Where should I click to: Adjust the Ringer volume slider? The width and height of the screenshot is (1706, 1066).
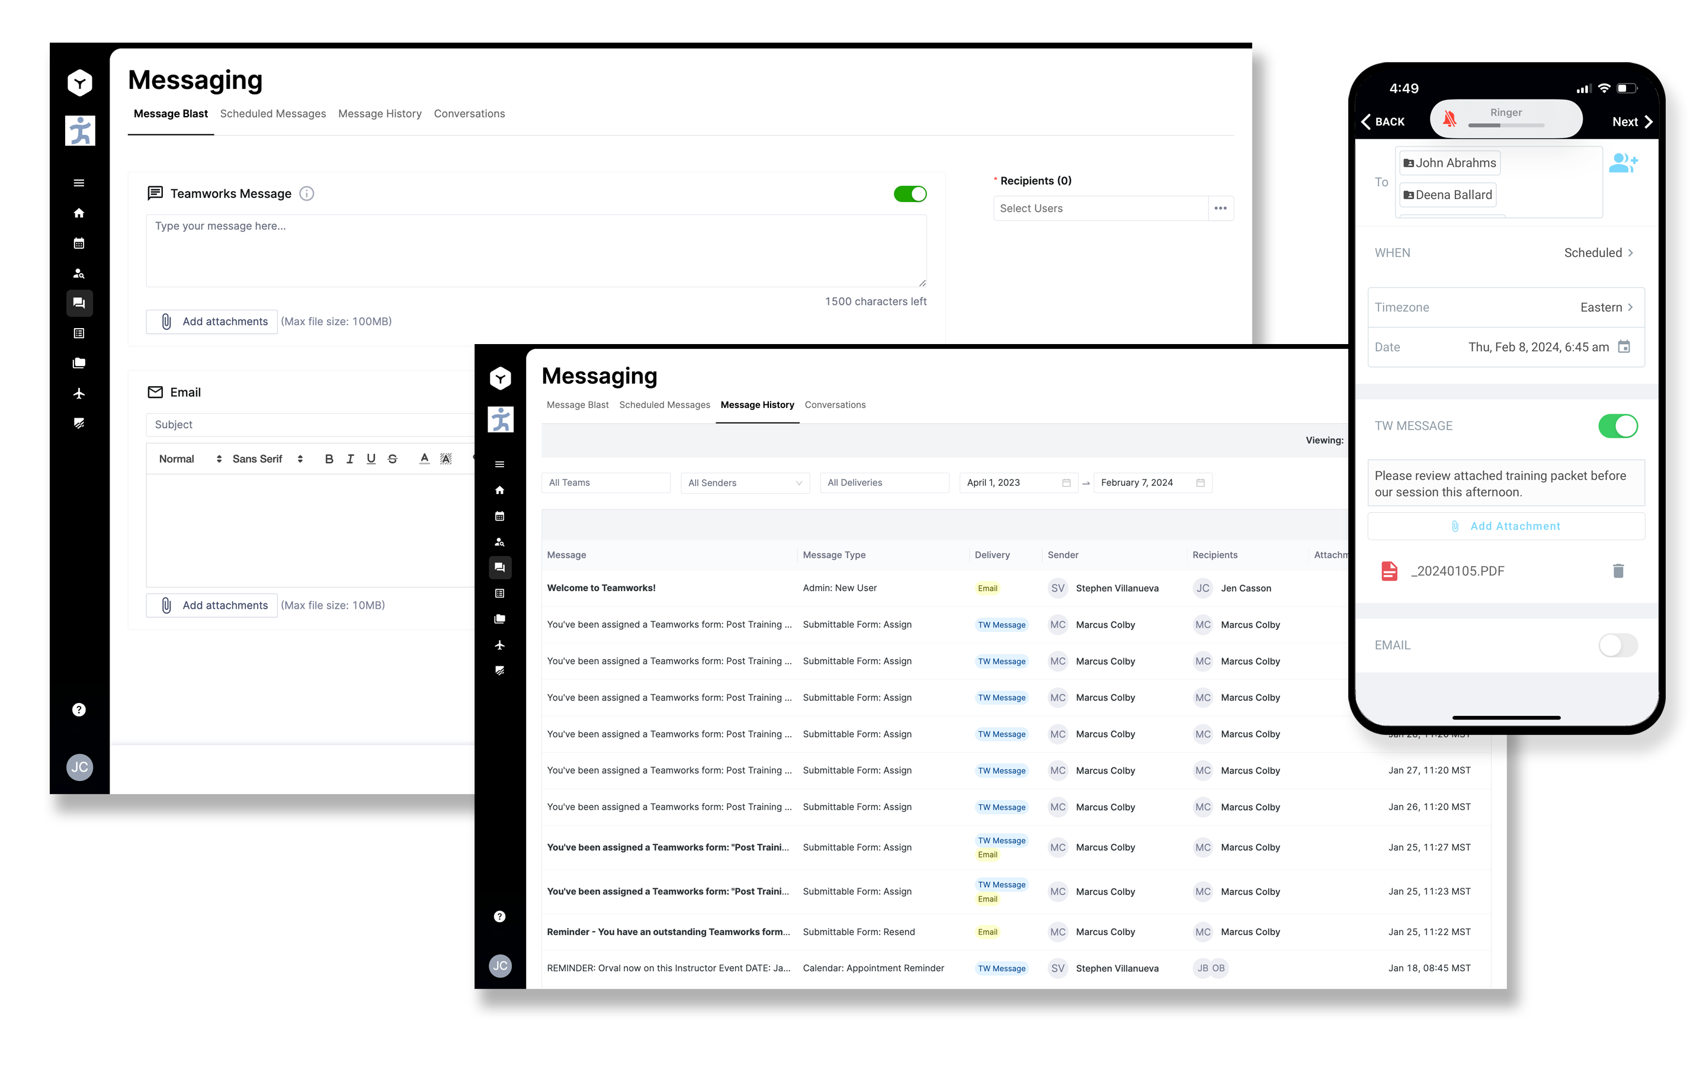coord(1506,126)
